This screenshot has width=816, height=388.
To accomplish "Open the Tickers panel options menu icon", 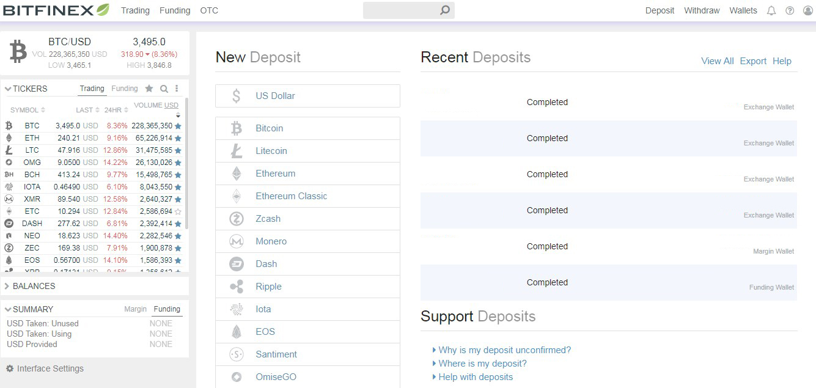I will [x=176, y=88].
